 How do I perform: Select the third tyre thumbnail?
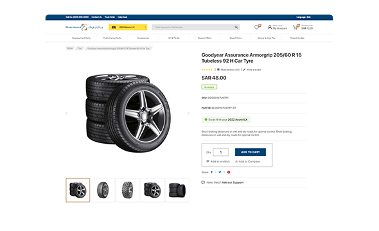coord(128,190)
